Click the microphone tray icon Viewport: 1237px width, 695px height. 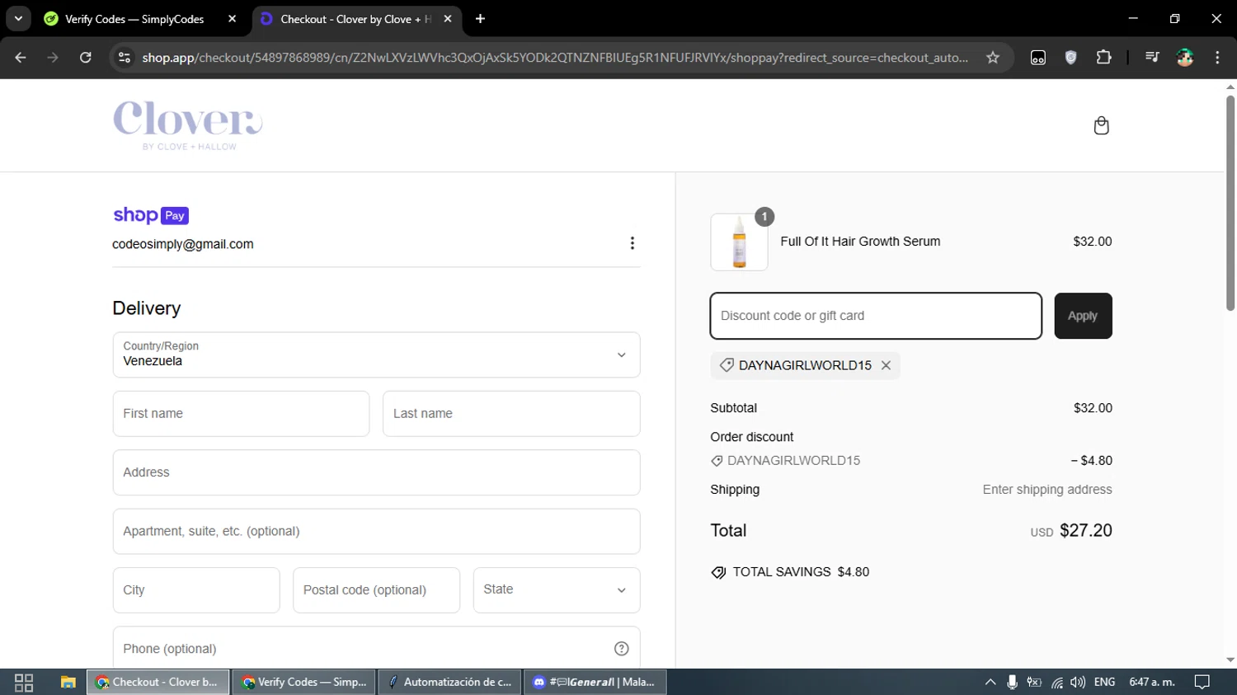[1012, 682]
